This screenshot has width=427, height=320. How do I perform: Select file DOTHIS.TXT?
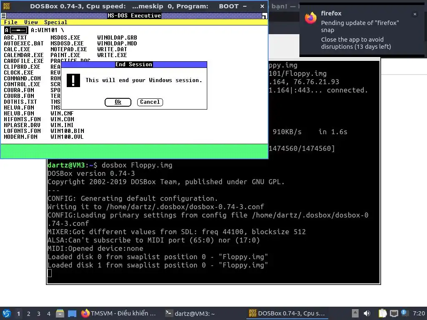20,102
